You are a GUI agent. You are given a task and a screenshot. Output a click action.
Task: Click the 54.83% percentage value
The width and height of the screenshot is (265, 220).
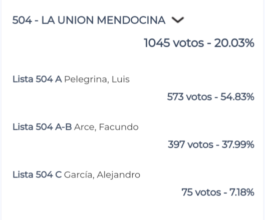[x=237, y=97]
